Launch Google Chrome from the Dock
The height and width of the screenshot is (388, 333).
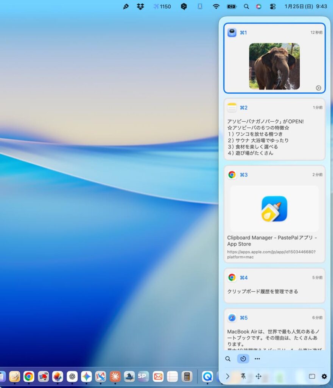click(x=29, y=376)
